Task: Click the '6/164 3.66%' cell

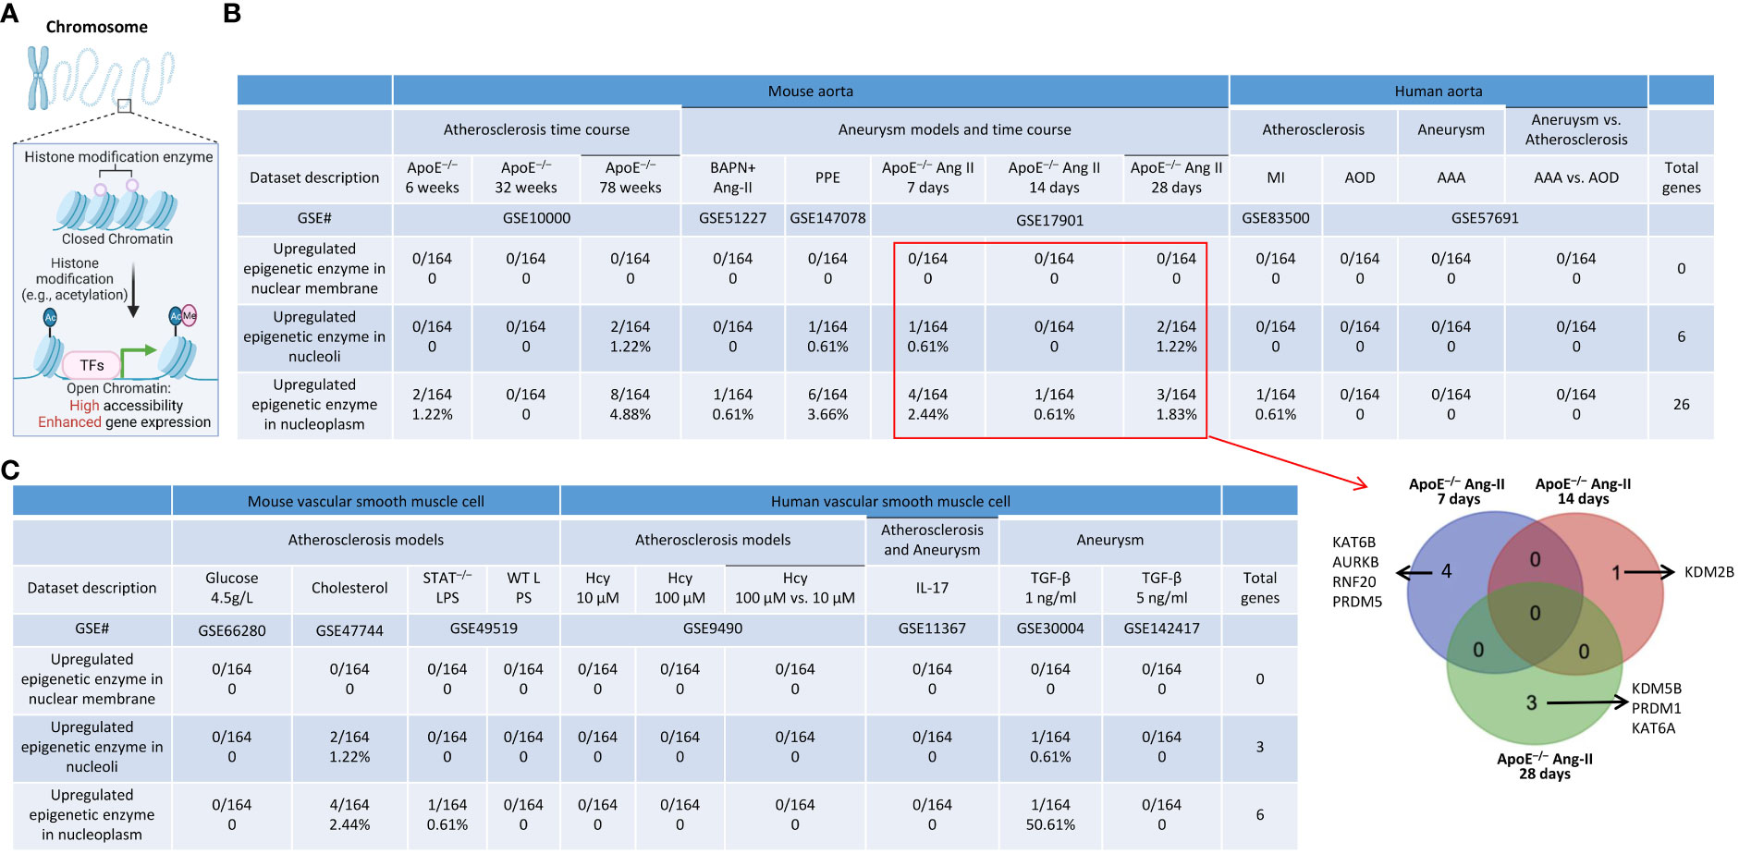Action: tap(827, 404)
